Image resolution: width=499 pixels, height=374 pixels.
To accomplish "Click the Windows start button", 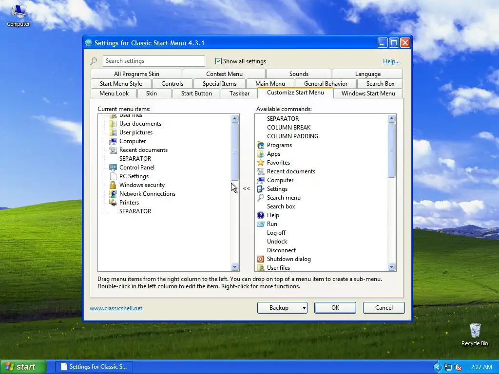I will point(23,367).
